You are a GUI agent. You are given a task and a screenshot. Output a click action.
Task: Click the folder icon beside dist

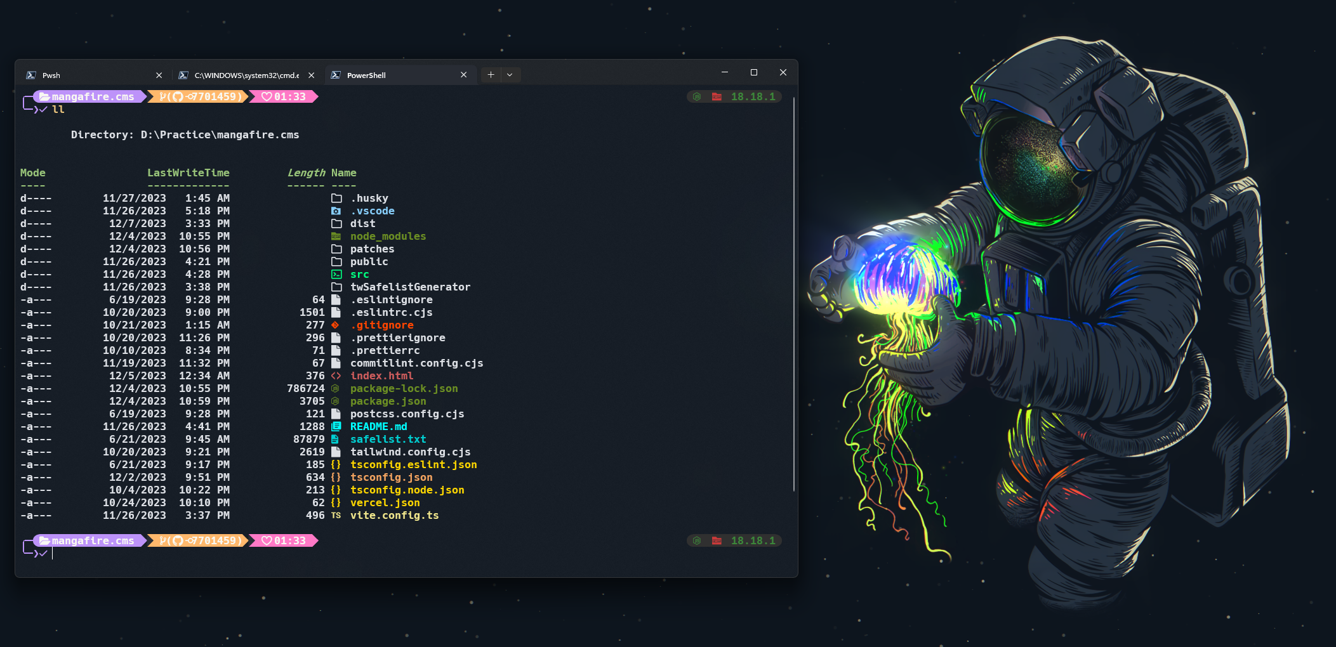(x=336, y=224)
